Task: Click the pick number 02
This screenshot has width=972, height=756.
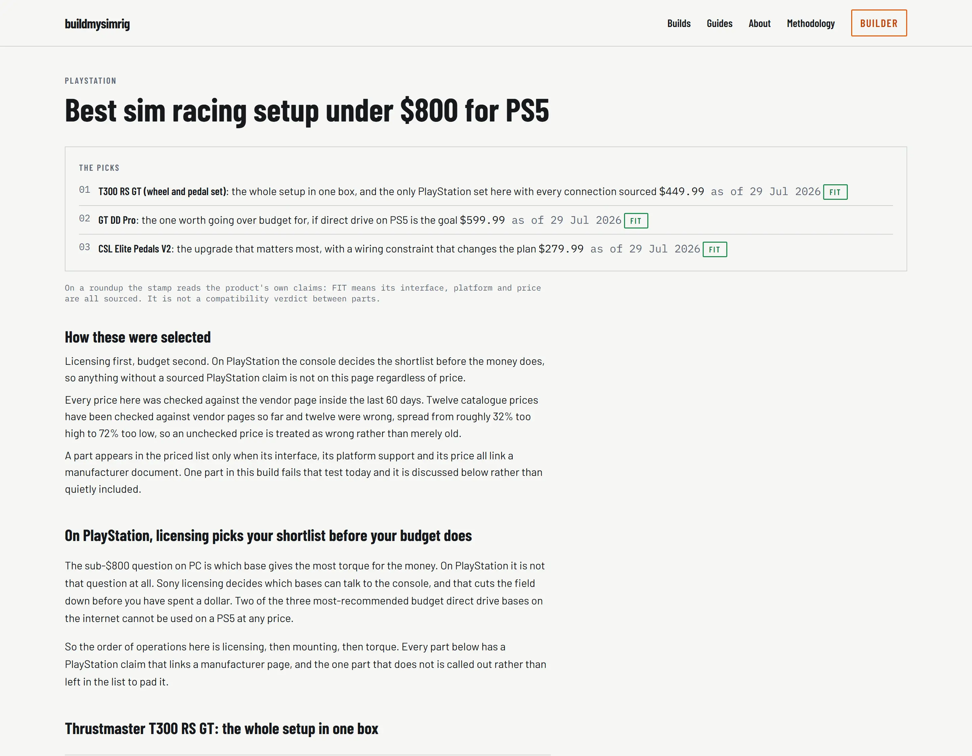Action: click(x=85, y=218)
